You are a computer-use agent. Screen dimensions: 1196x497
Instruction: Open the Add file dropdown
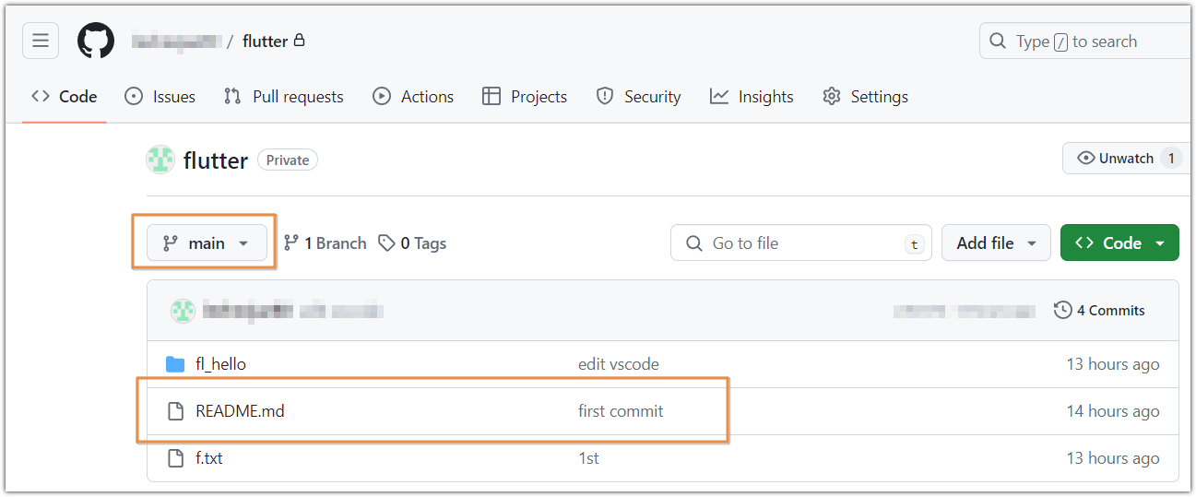pyautogui.click(x=996, y=243)
